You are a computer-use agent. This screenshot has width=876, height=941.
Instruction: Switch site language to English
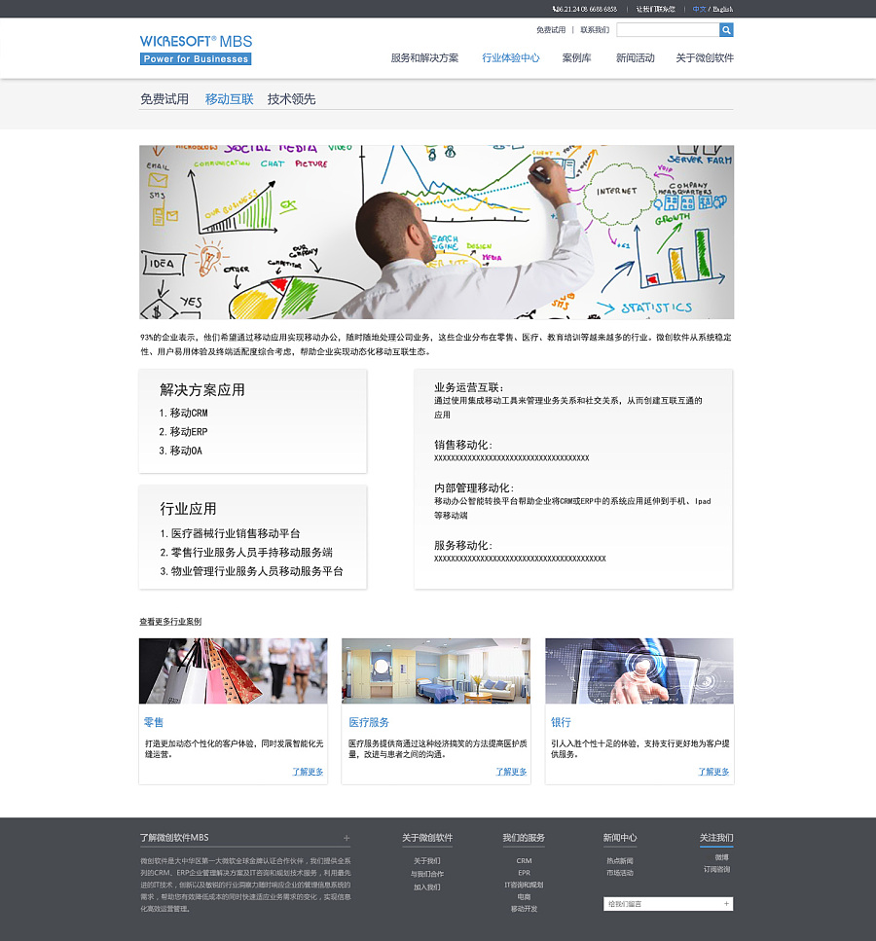pos(721,9)
